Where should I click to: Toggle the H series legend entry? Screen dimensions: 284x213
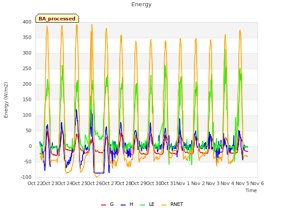127,204
